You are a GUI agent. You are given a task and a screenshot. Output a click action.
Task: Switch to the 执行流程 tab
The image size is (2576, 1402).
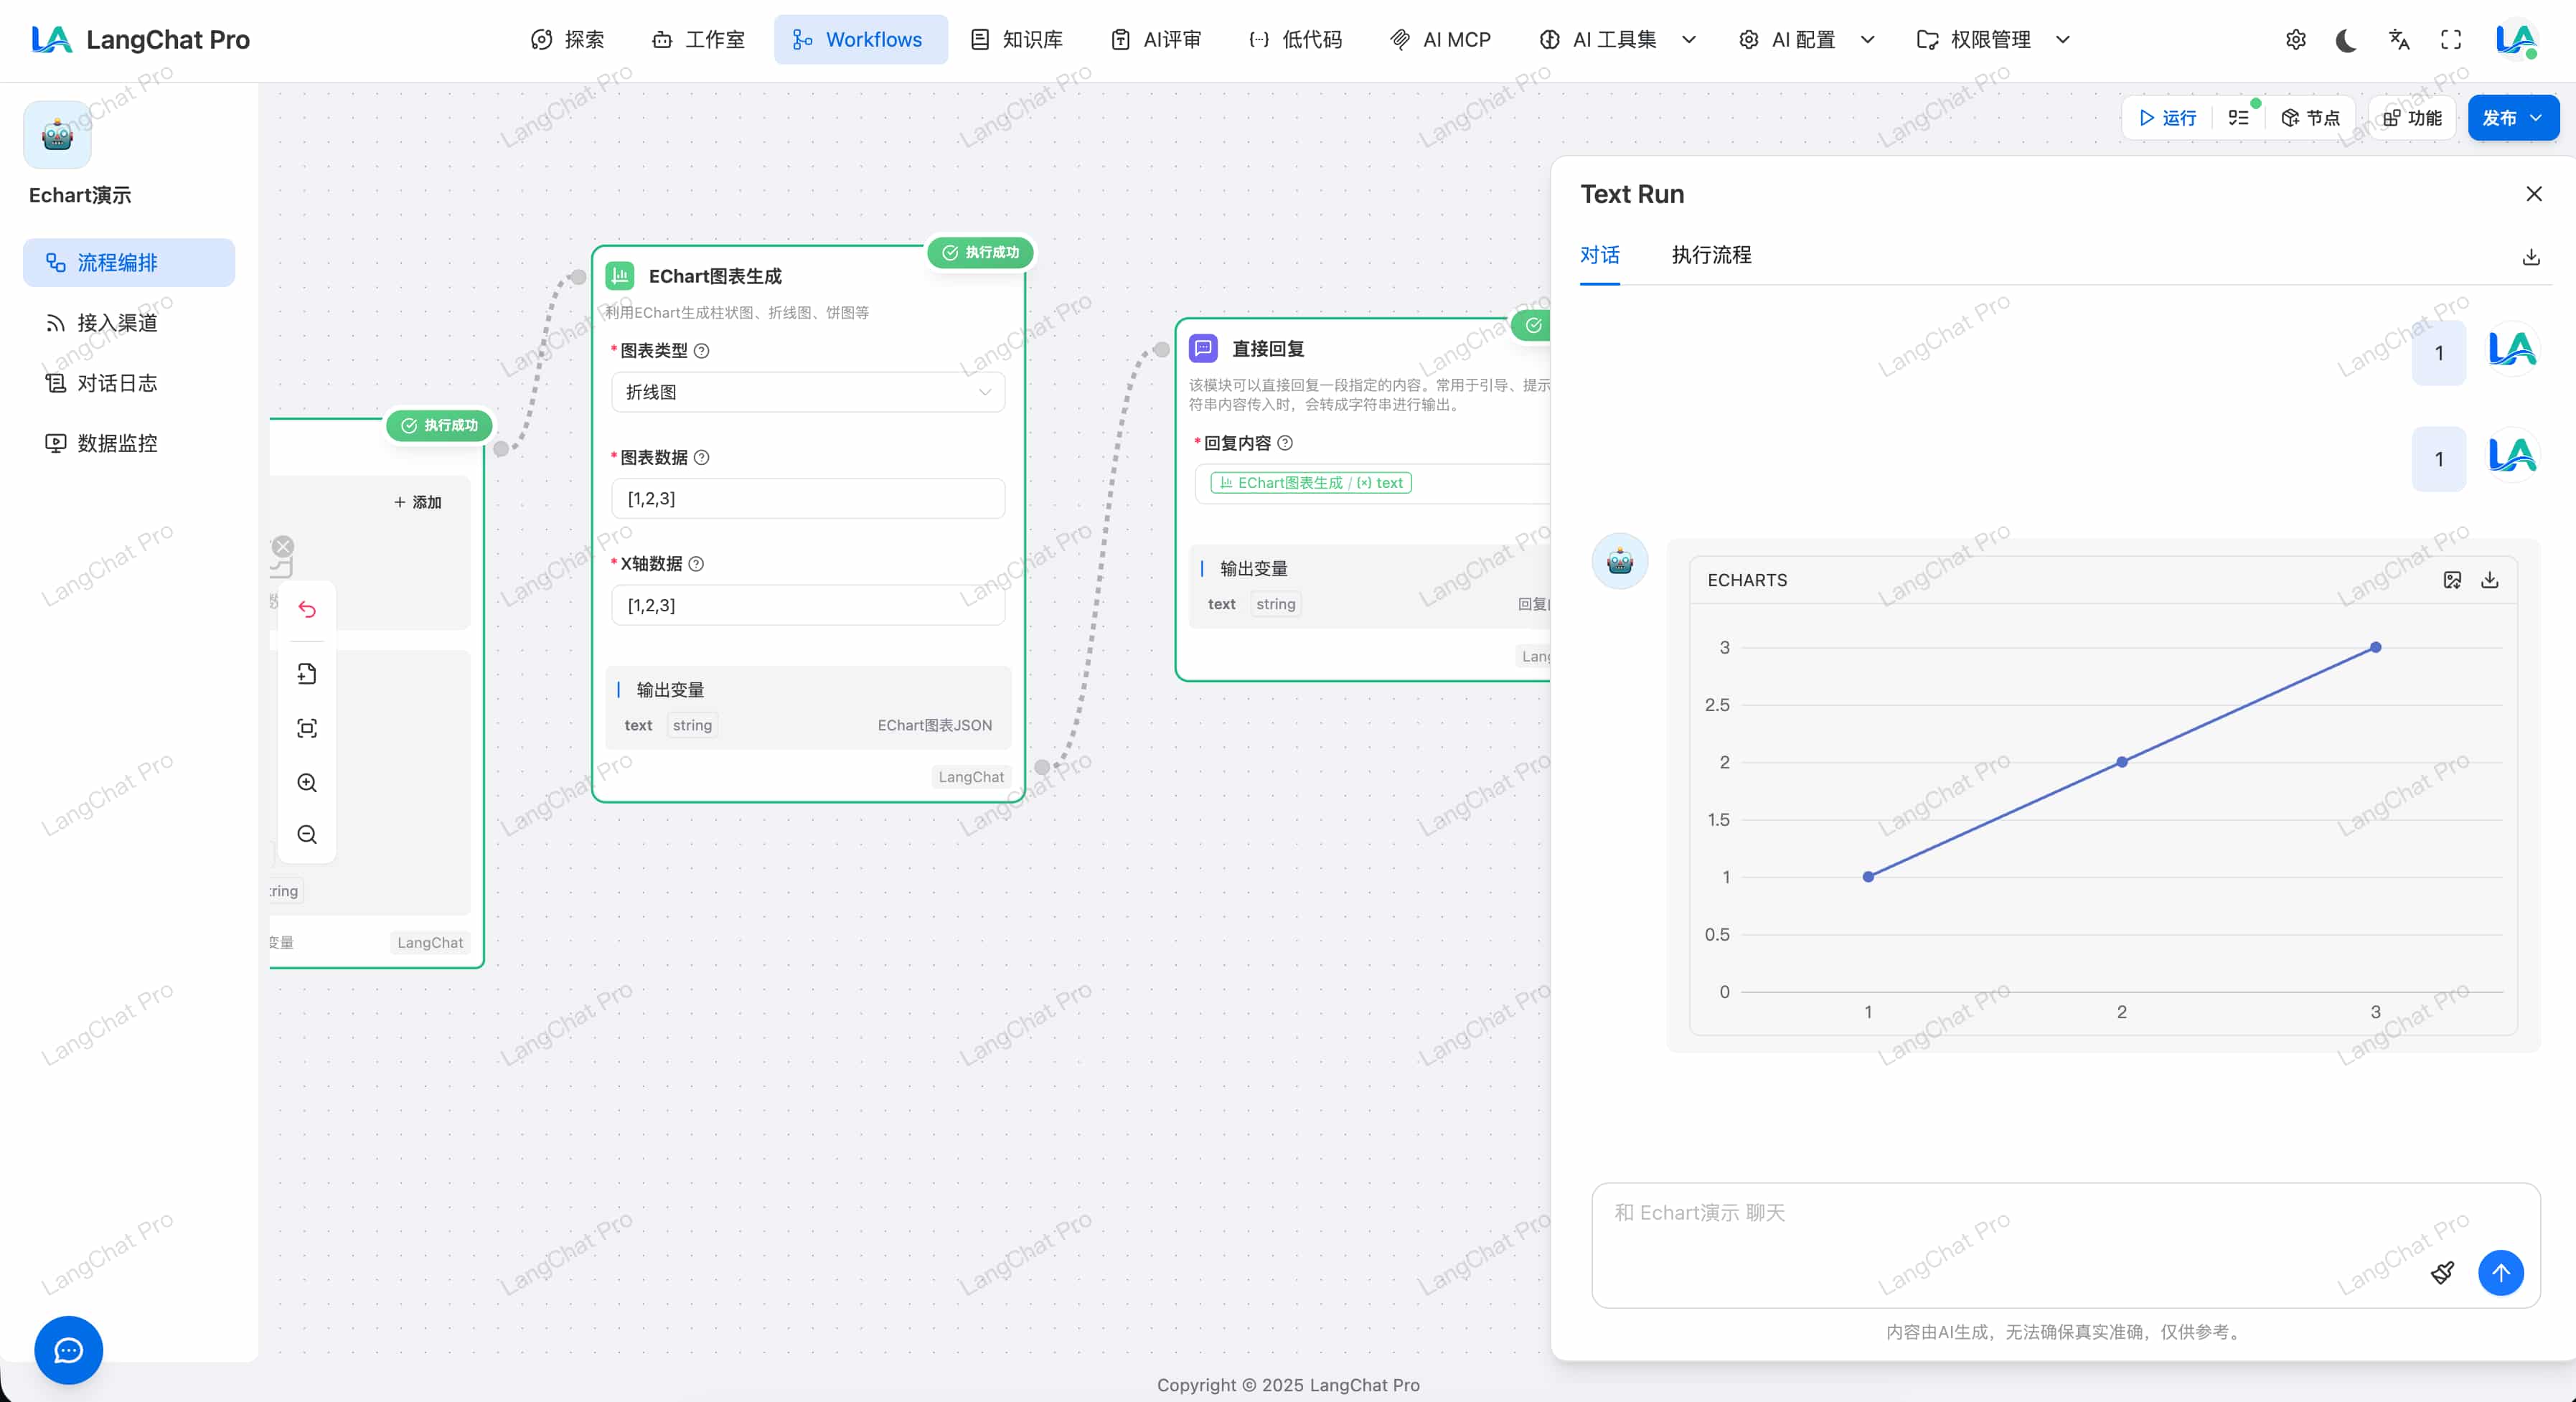(x=1711, y=255)
